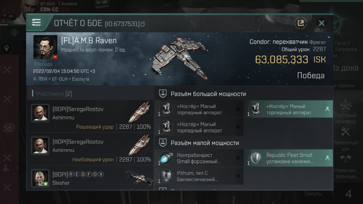Remove the Контрабандист Small afterburner module
363x204 pixels.
tap(238, 158)
